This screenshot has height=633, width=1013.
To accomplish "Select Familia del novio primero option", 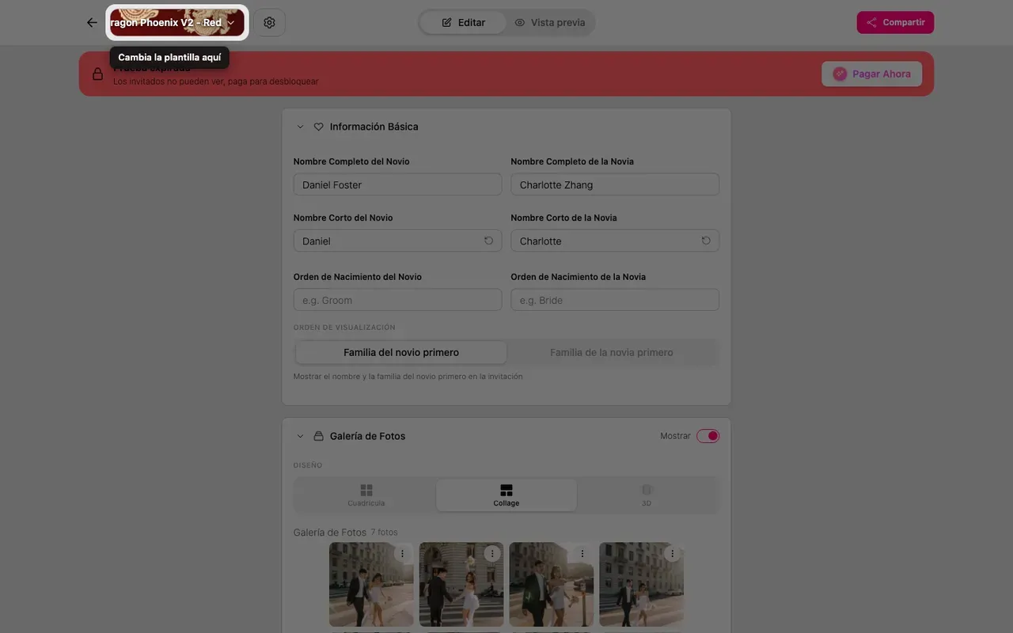I will point(401,352).
